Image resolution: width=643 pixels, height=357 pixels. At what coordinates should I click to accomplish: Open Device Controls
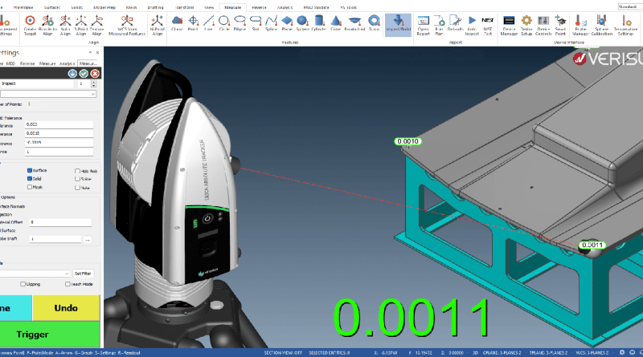point(543,26)
